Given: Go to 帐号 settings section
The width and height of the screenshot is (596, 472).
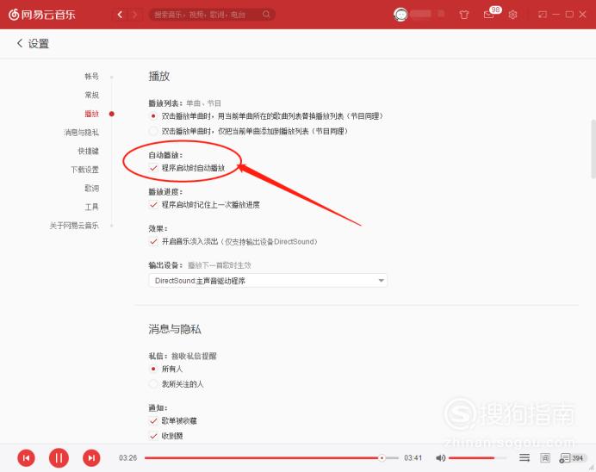Looking at the screenshot, I should coord(91,77).
